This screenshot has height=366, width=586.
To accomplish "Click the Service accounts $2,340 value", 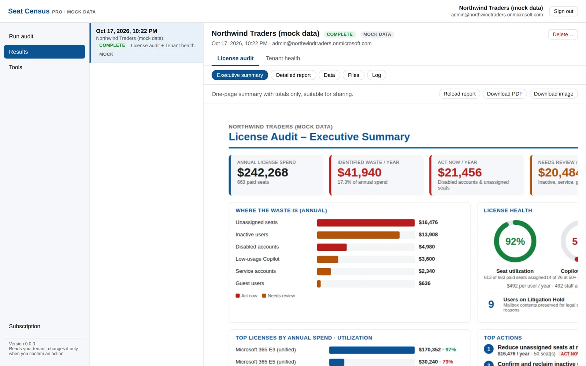I will tap(427, 271).
